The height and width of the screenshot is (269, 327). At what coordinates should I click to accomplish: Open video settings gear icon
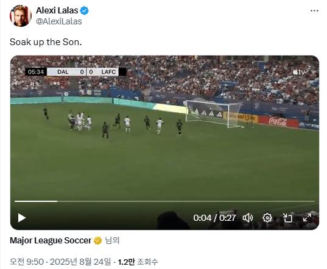click(267, 218)
